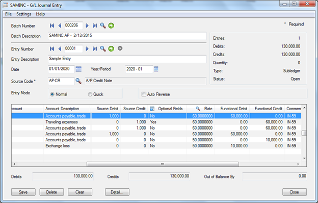
Task: Click the Batch Description field
Action: [127, 36]
